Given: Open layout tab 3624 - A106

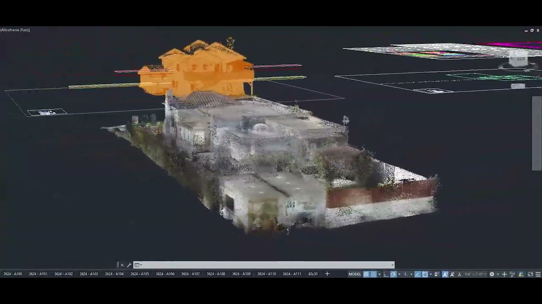Looking at the screenshot, I should (x=165, y=274).
